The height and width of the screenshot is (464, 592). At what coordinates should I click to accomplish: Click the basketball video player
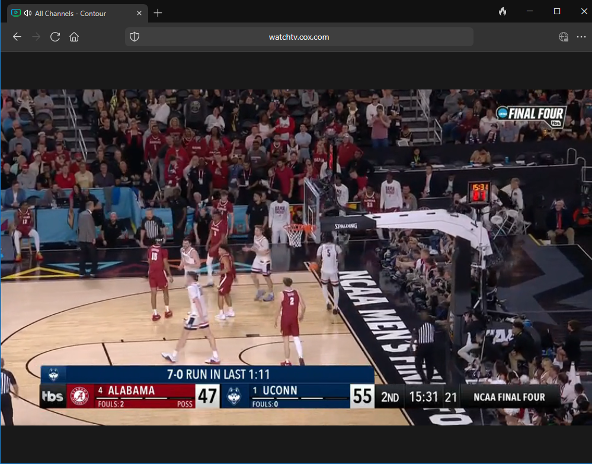[296, 257]
